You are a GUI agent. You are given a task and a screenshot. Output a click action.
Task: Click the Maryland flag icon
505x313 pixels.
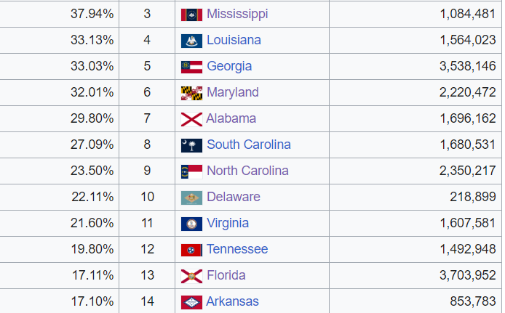pyautogui.click(x=191, y=93)
